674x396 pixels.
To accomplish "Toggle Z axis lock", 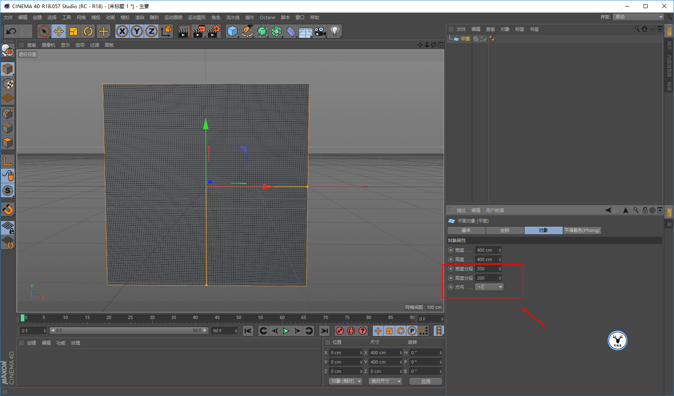I will [151, 31].
